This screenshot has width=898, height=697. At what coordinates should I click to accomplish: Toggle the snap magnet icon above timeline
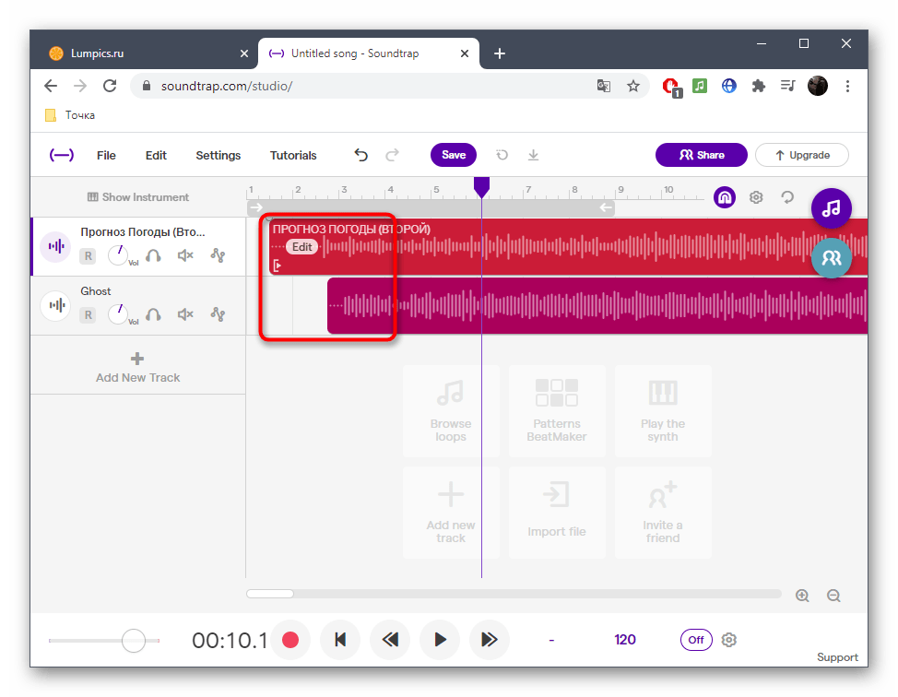[x=725, y=197]
